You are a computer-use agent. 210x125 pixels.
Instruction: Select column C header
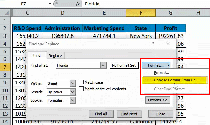(x=27, y=13)
